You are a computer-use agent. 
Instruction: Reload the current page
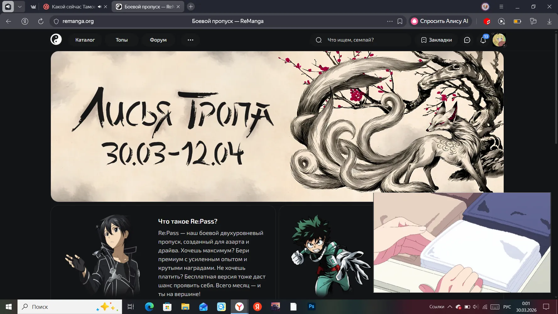[41, 21]
